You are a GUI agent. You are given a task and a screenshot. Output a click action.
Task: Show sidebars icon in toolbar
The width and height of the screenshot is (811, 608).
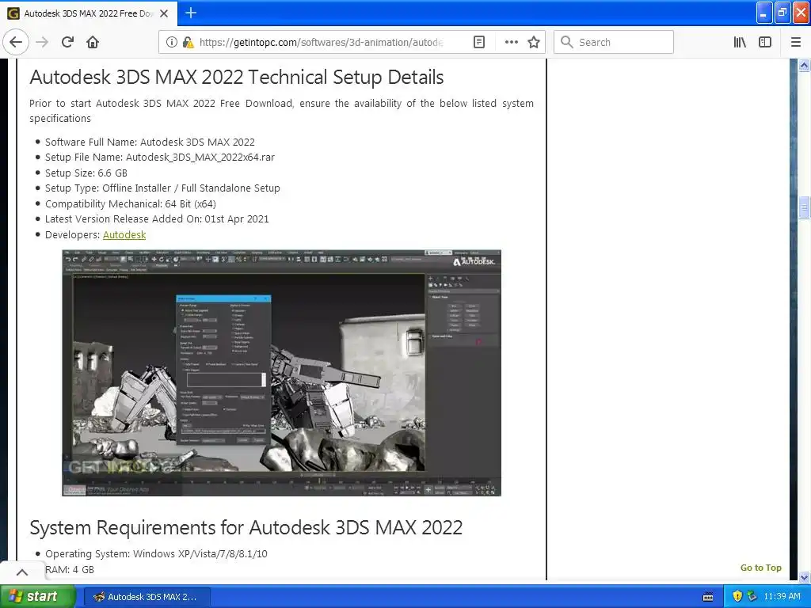(765, 43)
